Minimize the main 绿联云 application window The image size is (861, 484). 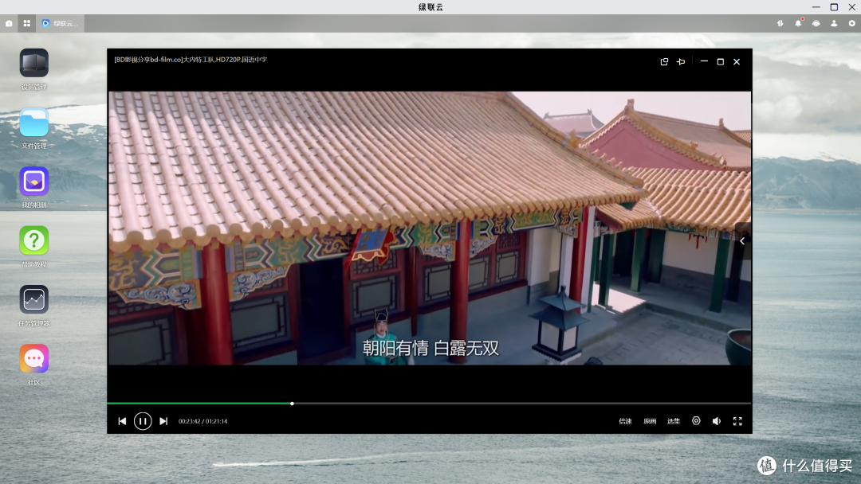point(816,6)
